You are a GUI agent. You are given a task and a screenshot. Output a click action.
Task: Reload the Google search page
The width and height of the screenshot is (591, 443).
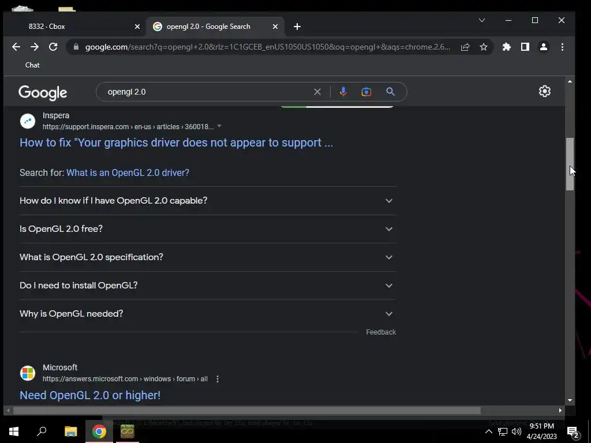(53, 47)
